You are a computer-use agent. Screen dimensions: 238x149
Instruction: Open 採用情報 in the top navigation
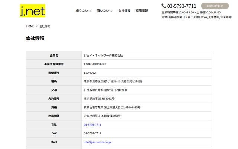click(x=142, y=11)
